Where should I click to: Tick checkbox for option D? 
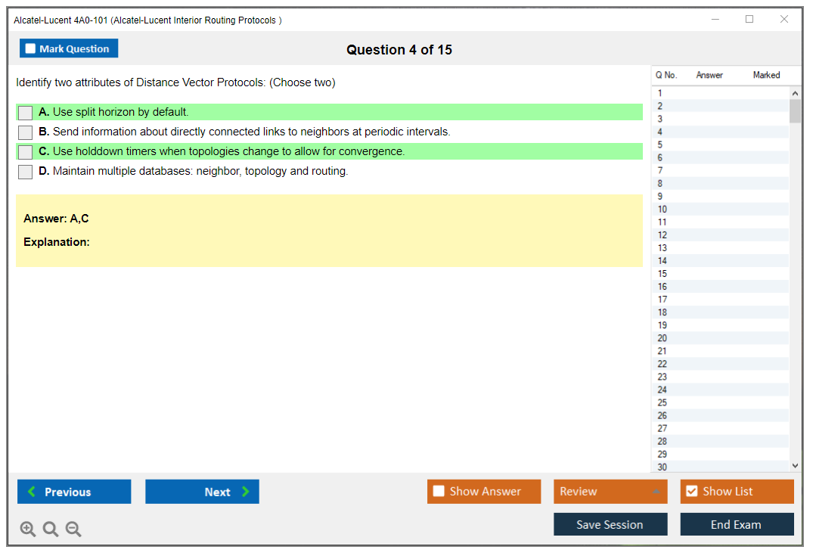26,172
